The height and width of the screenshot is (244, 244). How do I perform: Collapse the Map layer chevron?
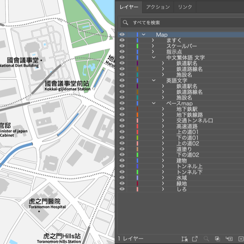click(x=143, y=34)
